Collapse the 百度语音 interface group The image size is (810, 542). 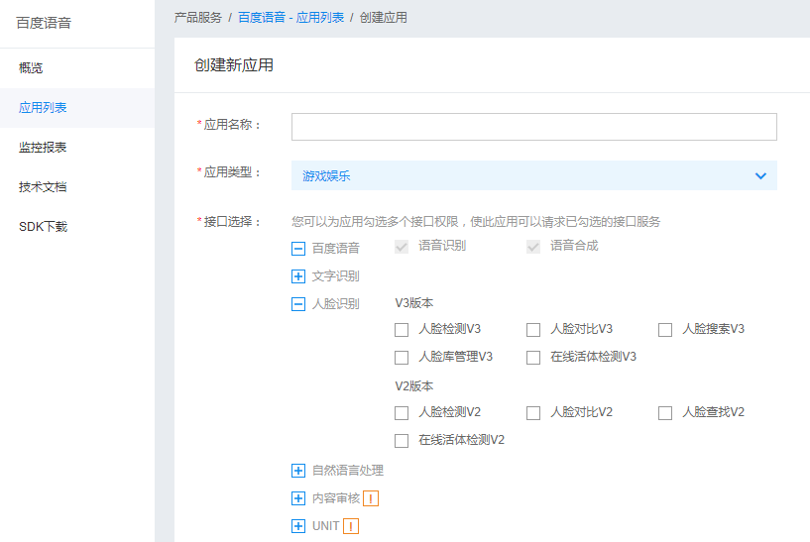298,249
